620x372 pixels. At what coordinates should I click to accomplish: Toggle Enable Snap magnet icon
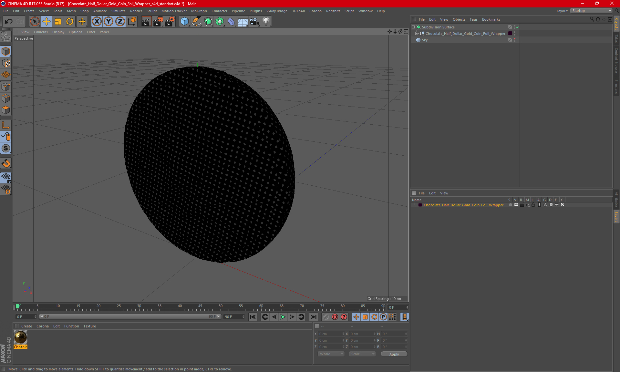pyautogui.click(x=6, y=163)
